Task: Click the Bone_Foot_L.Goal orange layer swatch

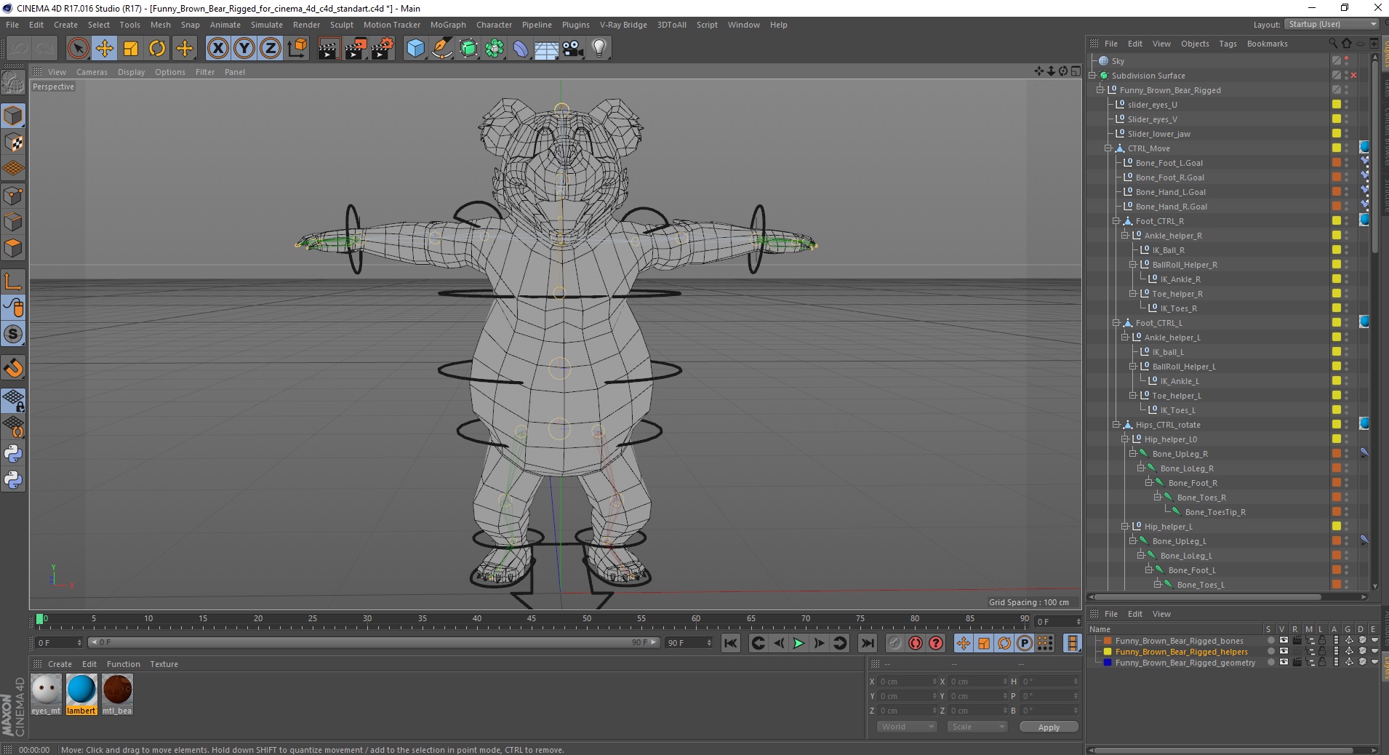Action: tap(1336, 163)
